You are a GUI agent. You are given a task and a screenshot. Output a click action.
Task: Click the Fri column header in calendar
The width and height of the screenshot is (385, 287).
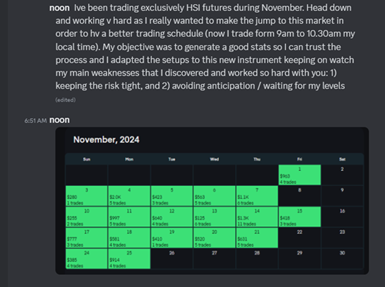click(x=299, y=159)
